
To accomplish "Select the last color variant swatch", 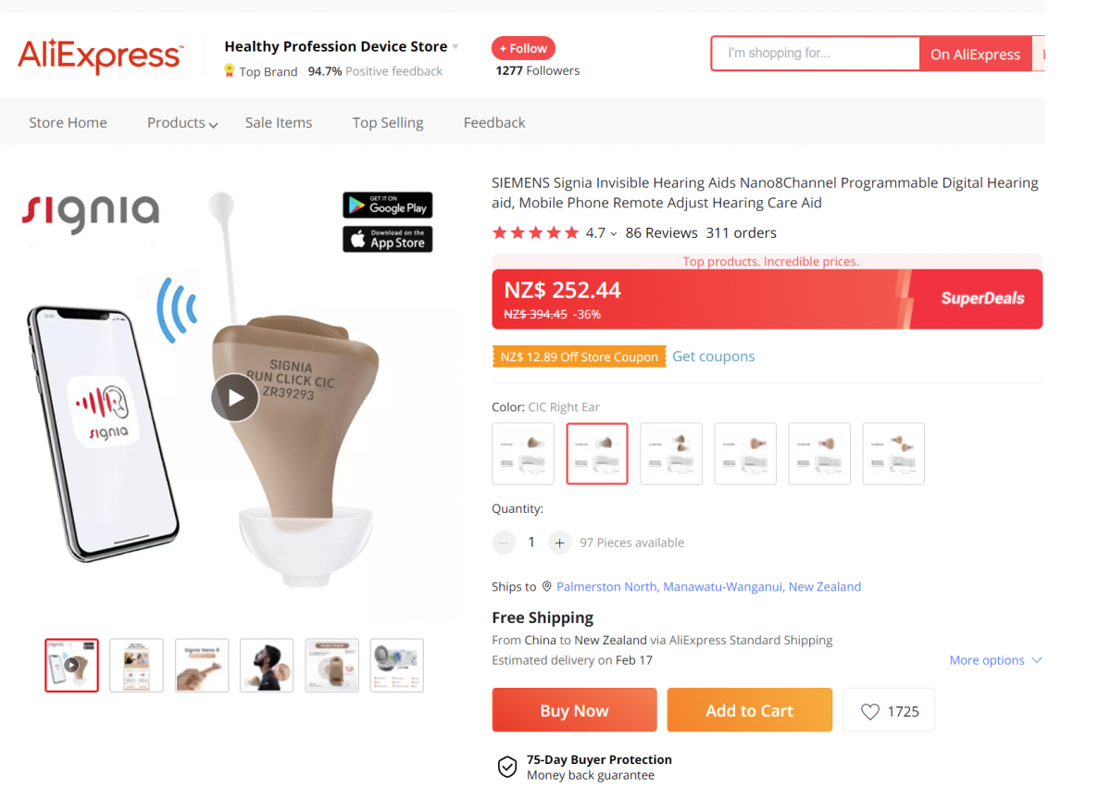I will point(893,454).
